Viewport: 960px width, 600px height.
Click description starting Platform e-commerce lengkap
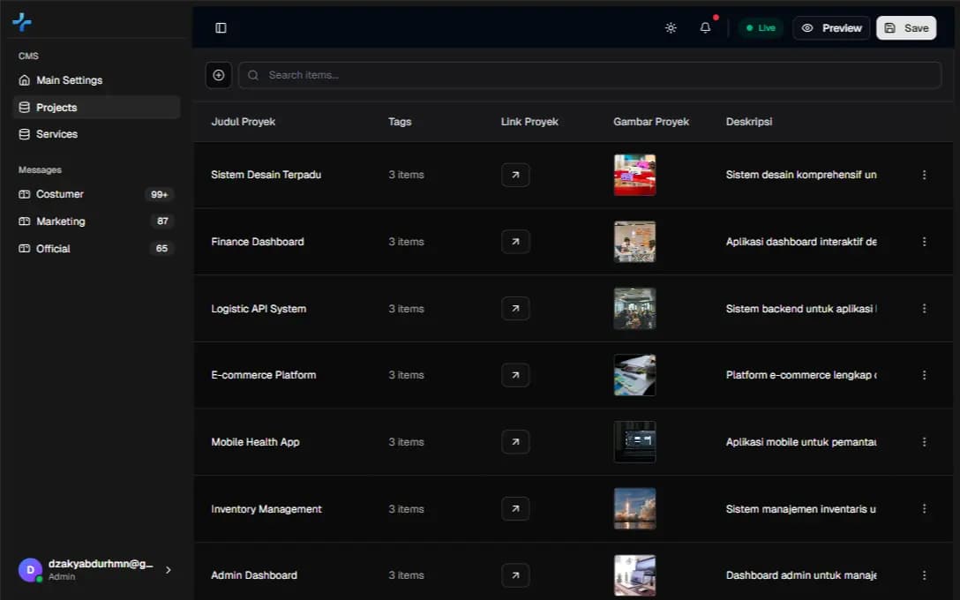pyautogui.click(x=801, y=375)
